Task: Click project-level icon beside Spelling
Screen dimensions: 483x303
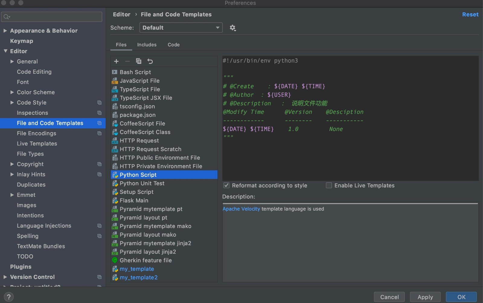Action: point(99,236)
